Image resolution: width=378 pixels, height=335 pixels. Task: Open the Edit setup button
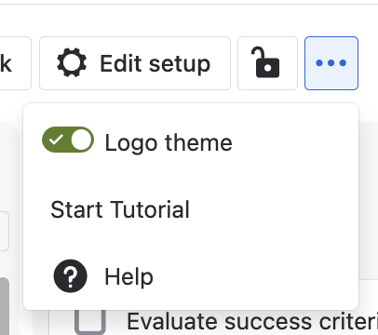click(x=135, y=63)
